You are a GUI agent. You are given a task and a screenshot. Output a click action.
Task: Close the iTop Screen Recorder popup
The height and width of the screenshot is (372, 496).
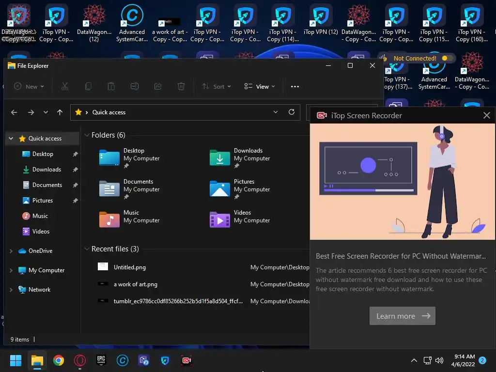(x=486, y=115)
